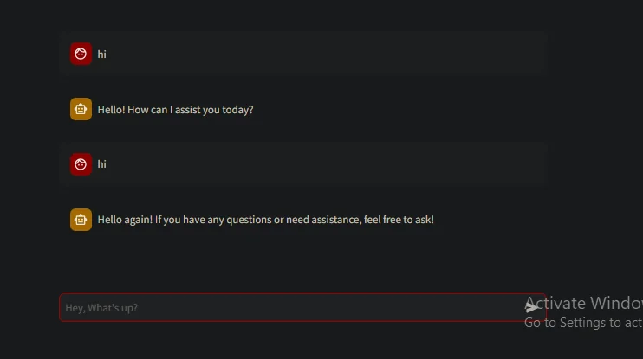Click the second user's red face avatar
Image resolution: width=643 pixels, height=359 pixels.
click(x=81, y=163)
